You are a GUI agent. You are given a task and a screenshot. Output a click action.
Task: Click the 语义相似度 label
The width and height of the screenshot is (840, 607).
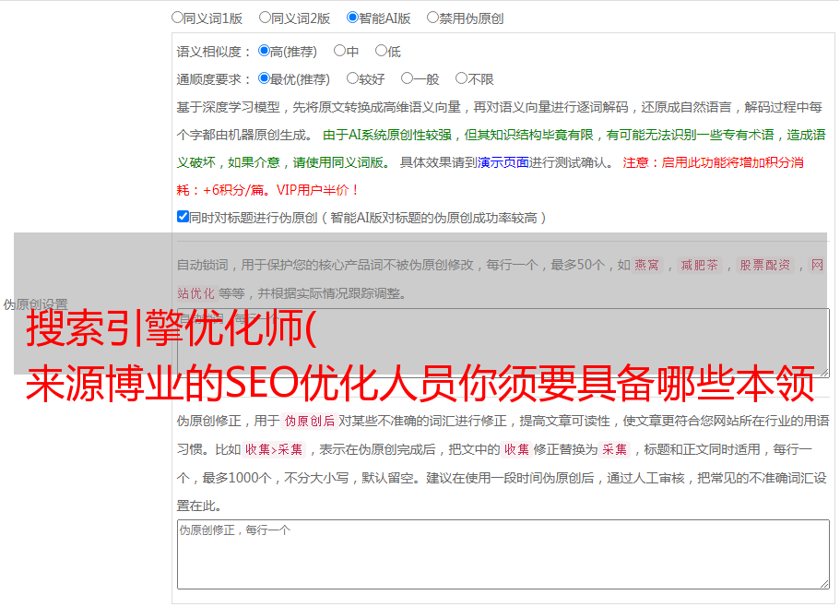coord(214,52)
